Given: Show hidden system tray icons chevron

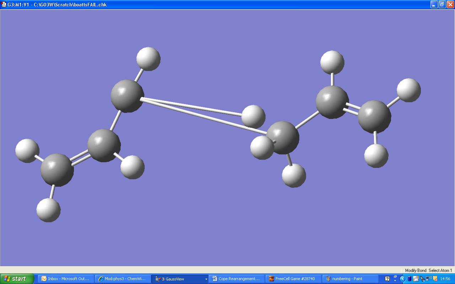Looking at the screenshot, I should click(403, 279).
